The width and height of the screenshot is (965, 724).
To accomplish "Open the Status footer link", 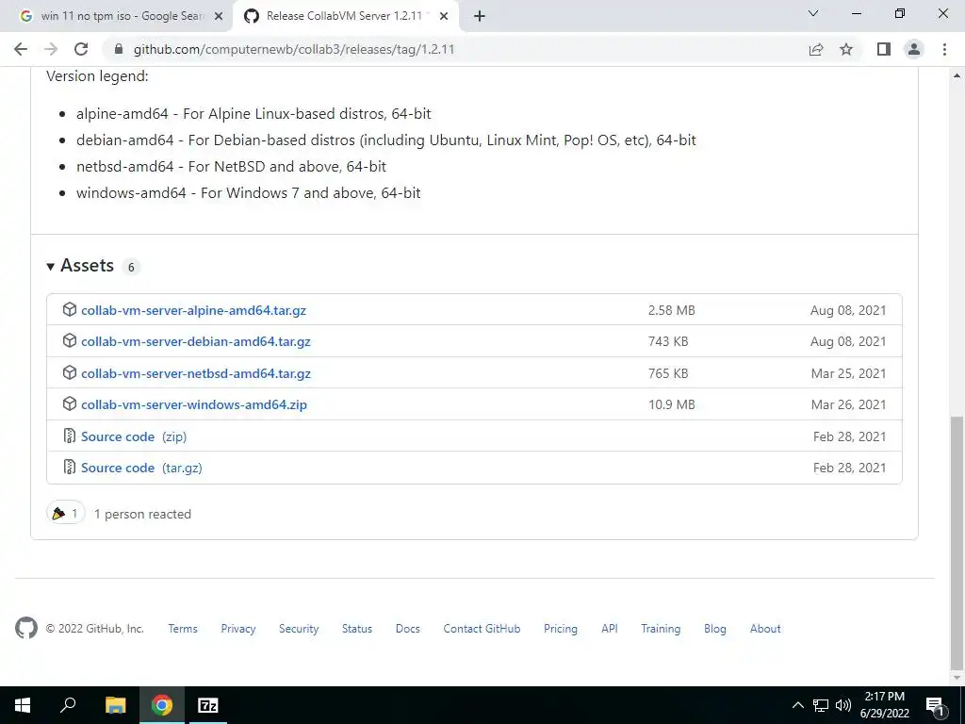I will click(x=357, y=629).
